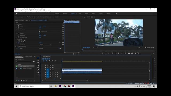Open the Program monitor button editor plus
This screenshot has width=171, height=96.
pos(154,53)
